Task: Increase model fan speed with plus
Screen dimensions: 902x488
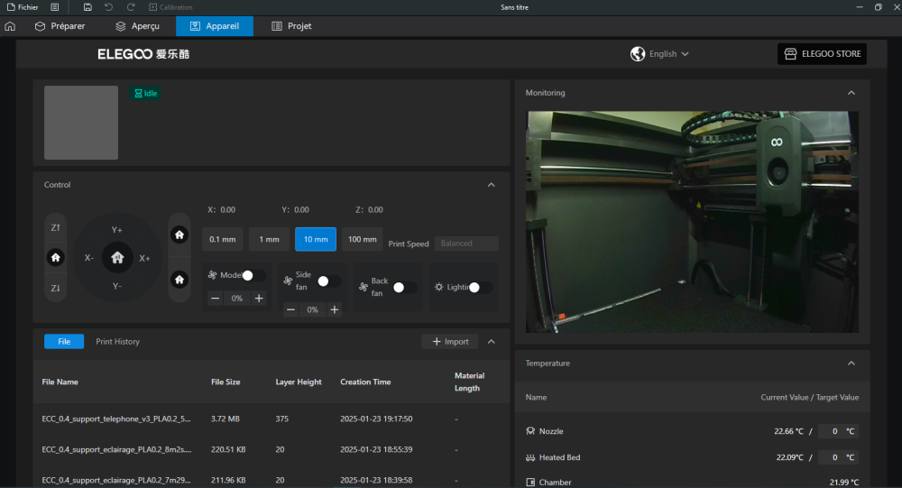Action: click(259, 298)
